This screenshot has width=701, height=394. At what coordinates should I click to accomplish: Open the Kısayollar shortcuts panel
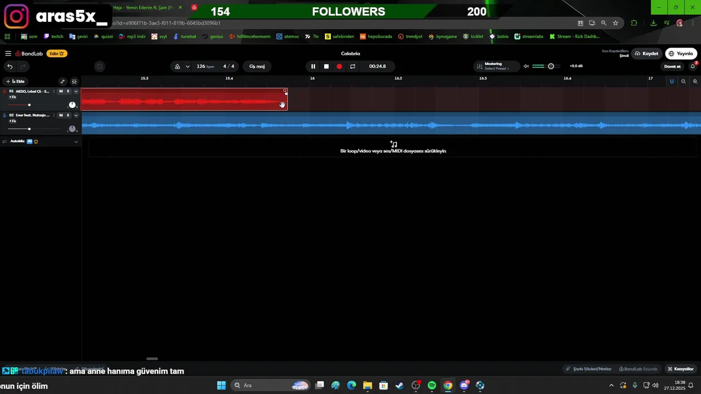(681, 369)
